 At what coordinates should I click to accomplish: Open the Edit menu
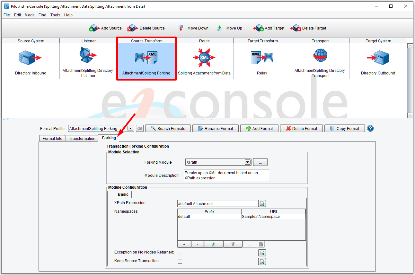(17, 15)
